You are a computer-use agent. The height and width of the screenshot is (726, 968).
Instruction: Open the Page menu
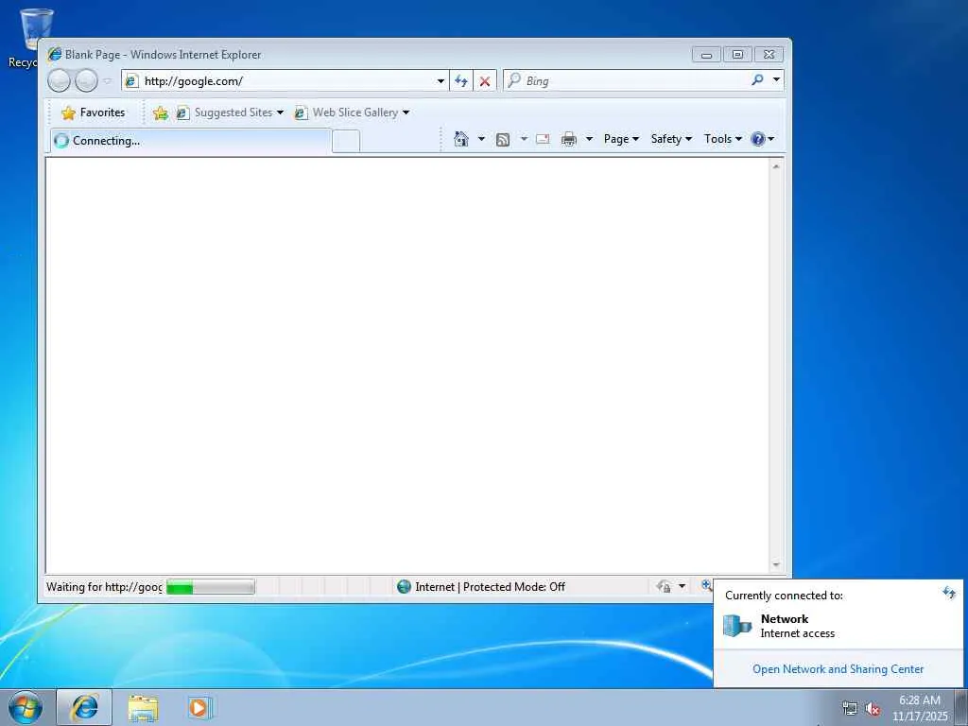click(x=621, y=139)
